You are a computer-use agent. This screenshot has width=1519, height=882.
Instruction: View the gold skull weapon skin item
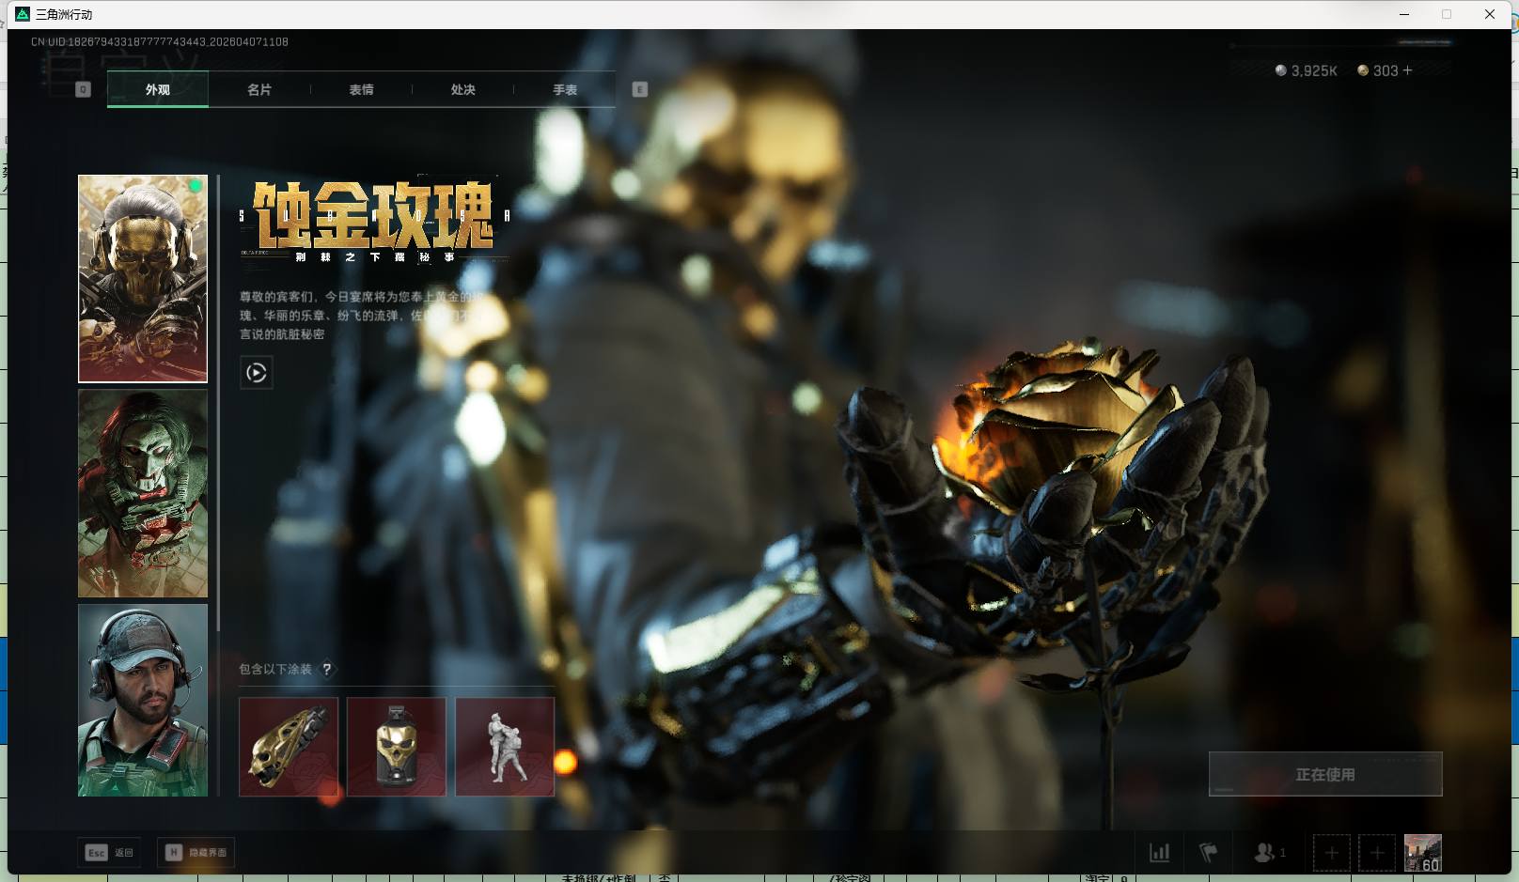[x=289, y=747]
